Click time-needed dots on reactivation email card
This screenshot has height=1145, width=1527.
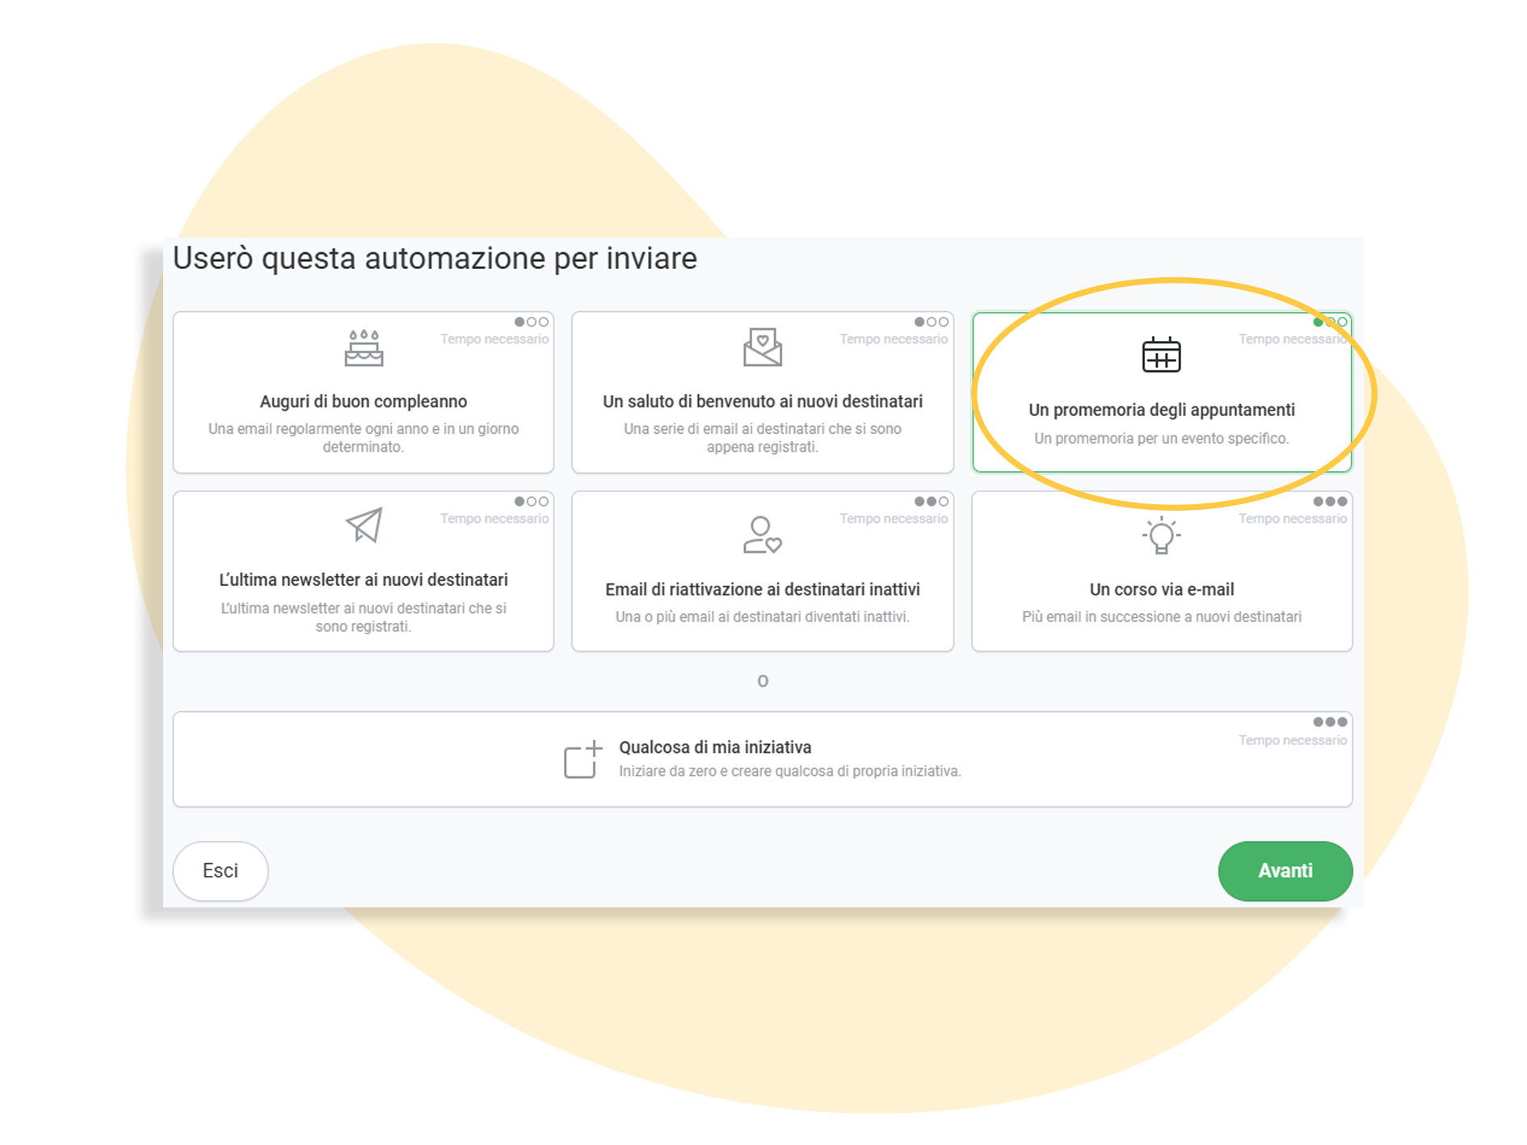click(931, 501)
